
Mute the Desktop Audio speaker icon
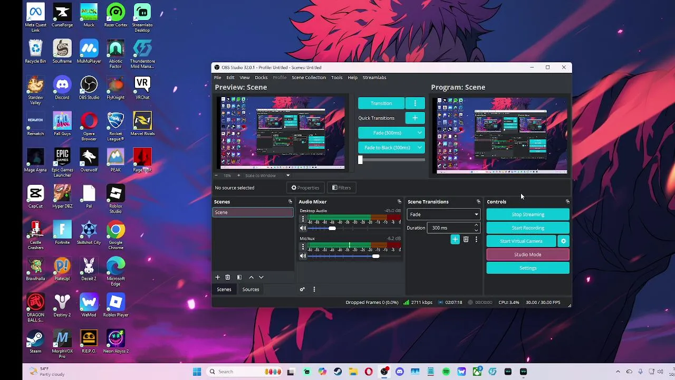[303, 228]
